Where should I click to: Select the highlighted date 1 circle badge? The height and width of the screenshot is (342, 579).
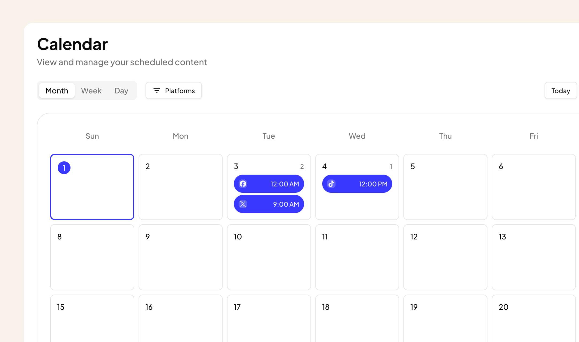64,168
